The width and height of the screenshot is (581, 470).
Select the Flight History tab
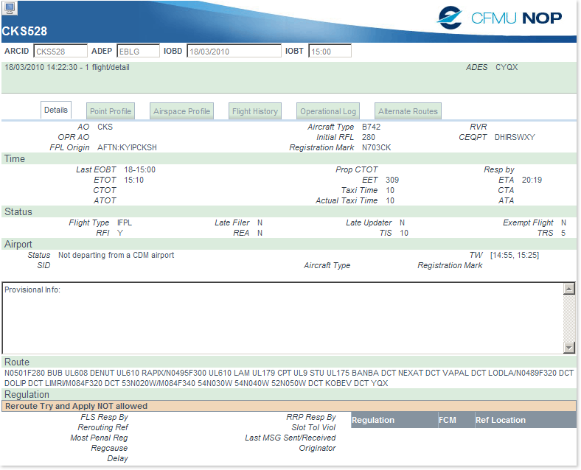pyautogui.click(x=255, y=111)
